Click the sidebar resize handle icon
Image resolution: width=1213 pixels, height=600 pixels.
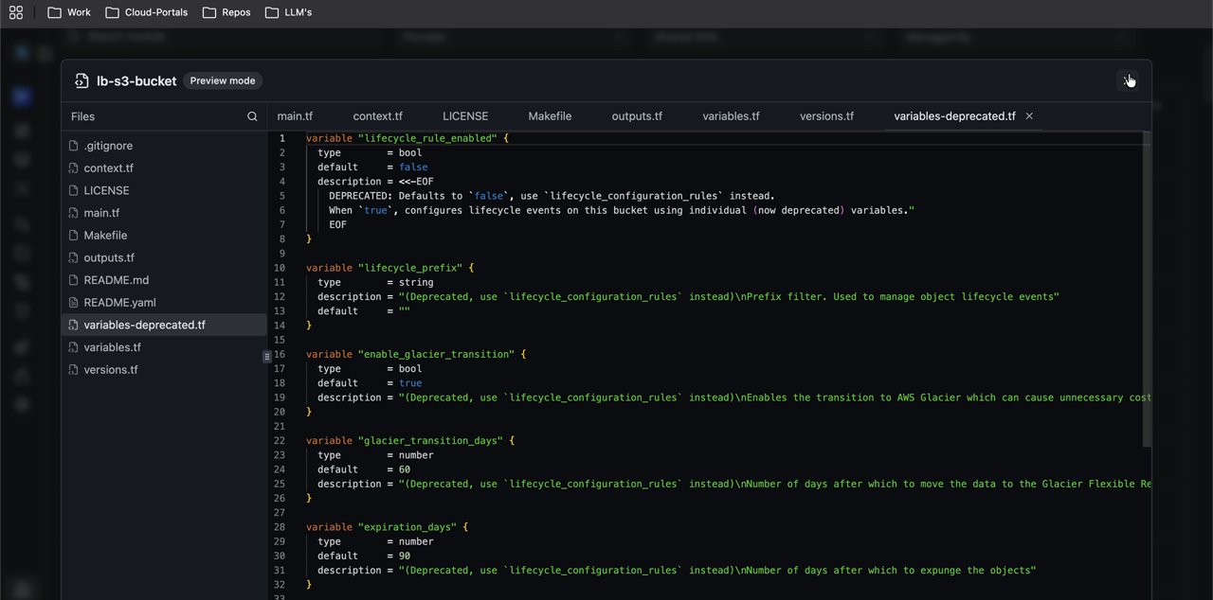(x=267, y=357)
